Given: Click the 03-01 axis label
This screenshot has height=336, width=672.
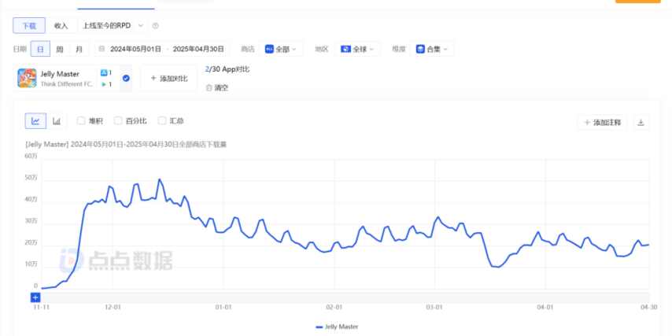Looking at the screenshot, I should (434, 308).
